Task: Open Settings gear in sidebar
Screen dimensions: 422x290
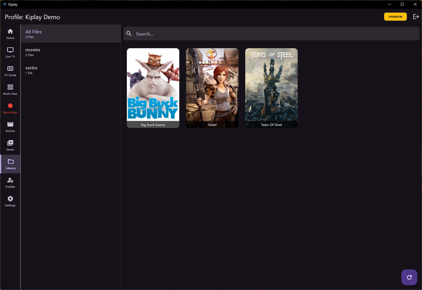Action: 10,201
